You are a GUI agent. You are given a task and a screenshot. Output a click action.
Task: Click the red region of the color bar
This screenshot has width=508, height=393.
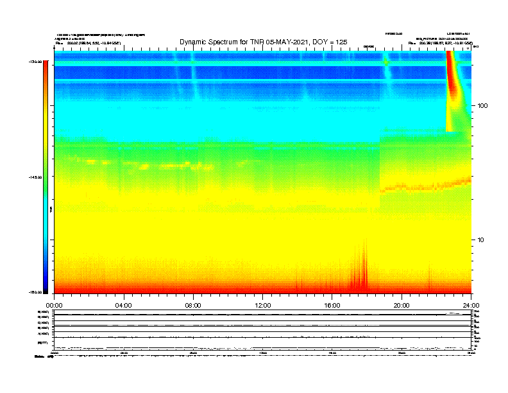click(46, 70)
